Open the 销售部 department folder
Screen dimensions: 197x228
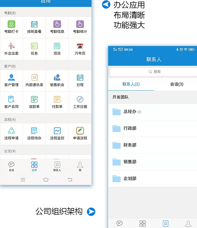click(x=153, y=162)
